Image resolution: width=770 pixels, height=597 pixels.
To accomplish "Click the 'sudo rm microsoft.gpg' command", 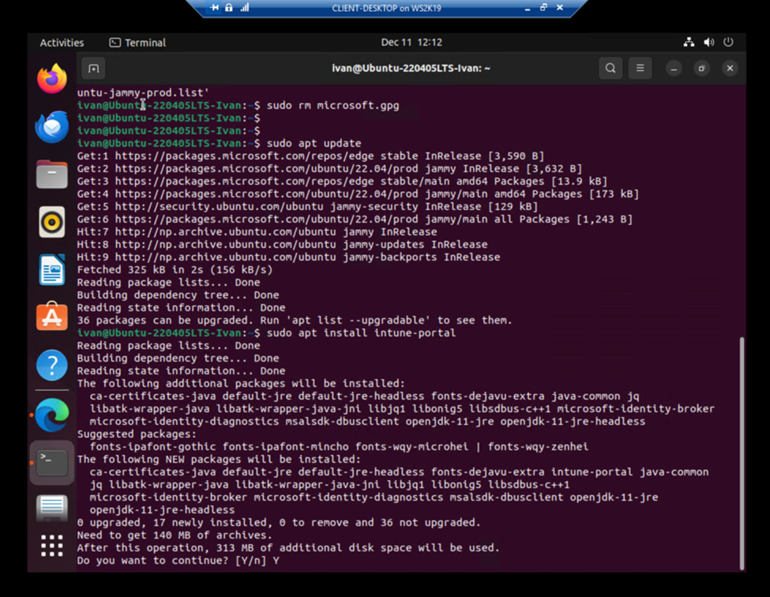I will 333,106.
